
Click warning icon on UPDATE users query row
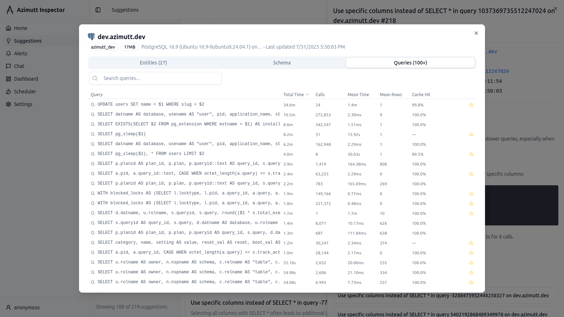(471, 105)
